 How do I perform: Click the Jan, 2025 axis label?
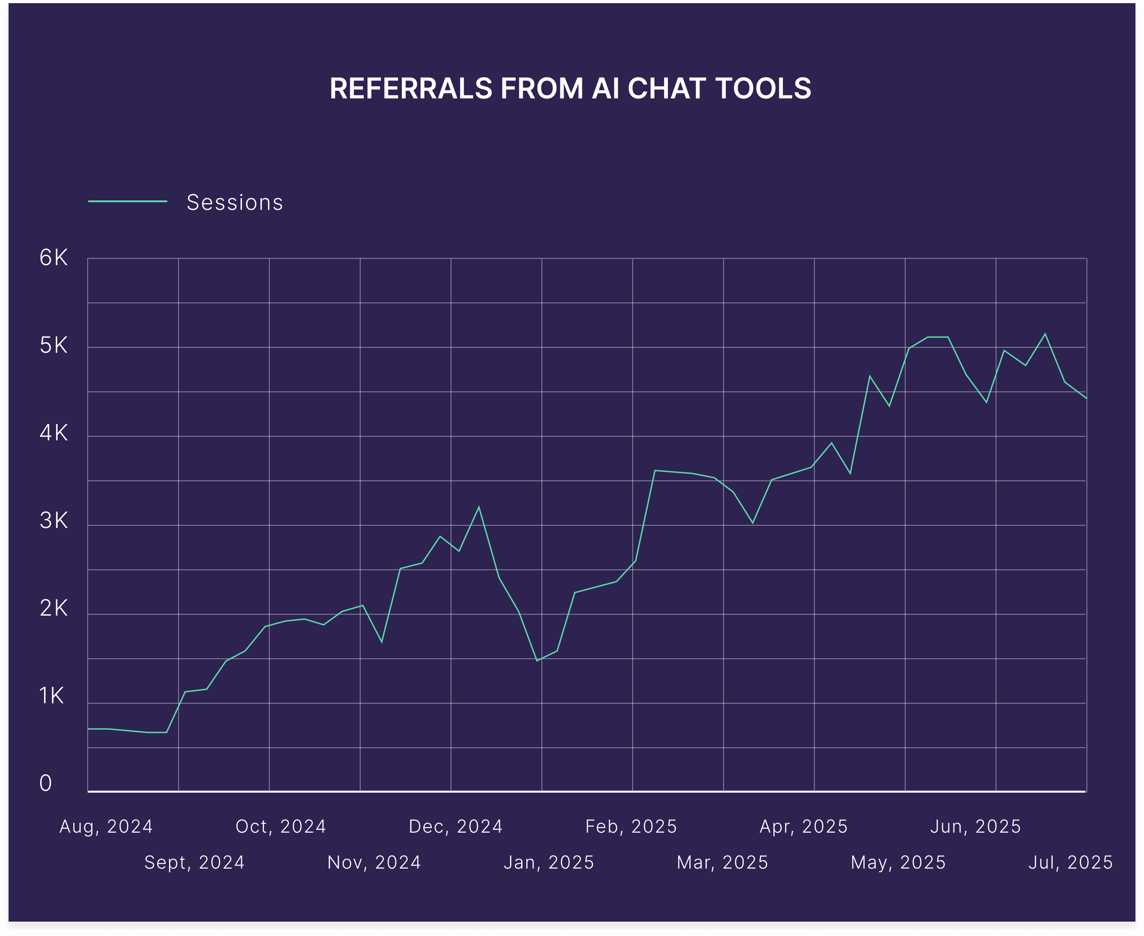549,862
